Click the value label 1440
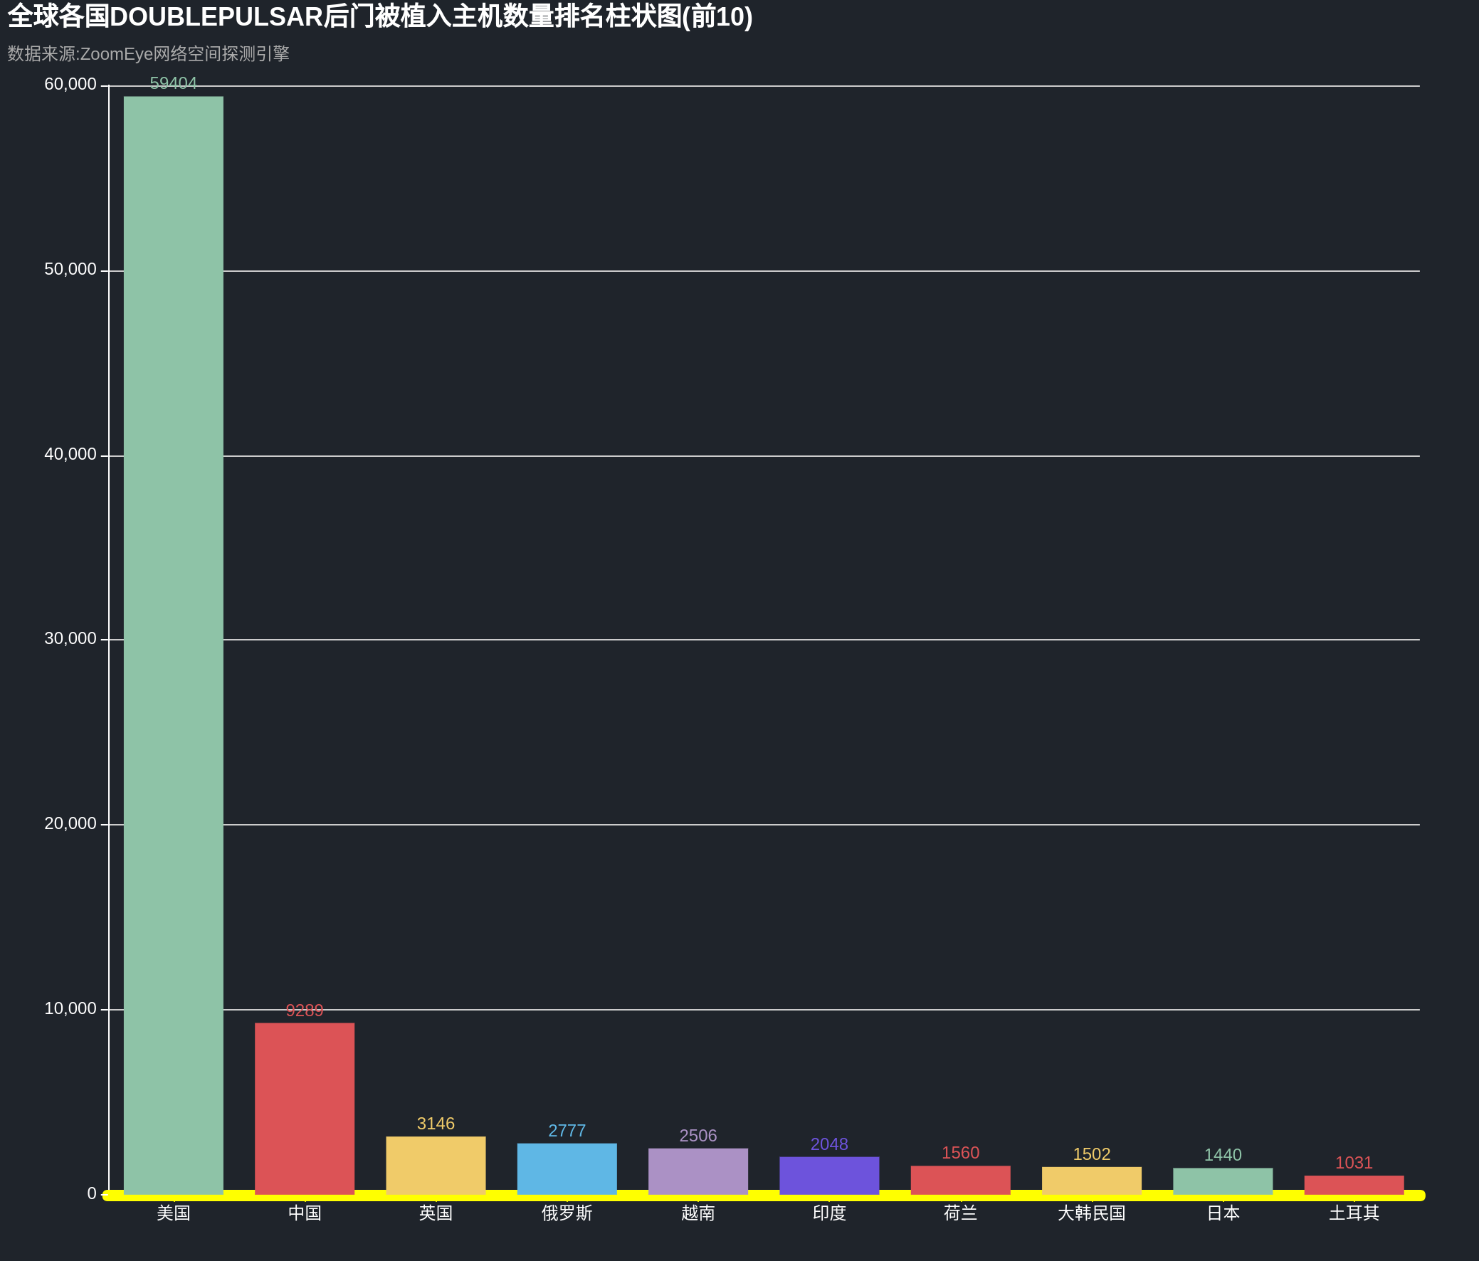The image size is (1479, 1261). 1223,1155
